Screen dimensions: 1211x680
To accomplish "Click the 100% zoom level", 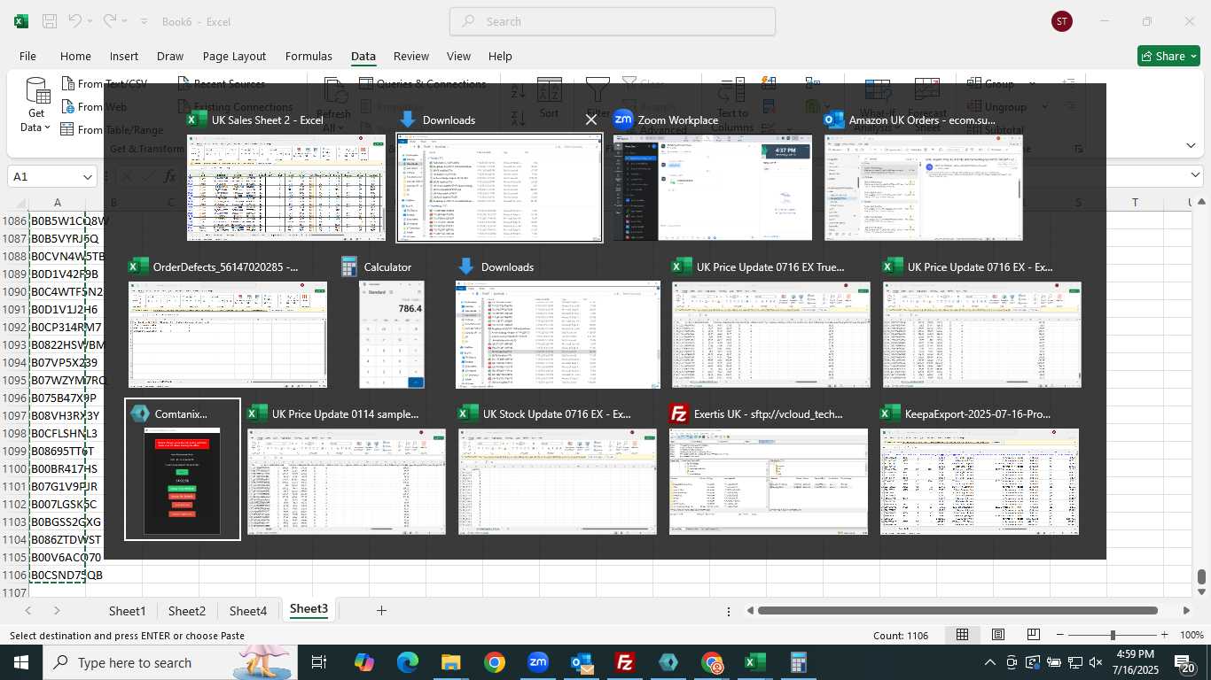I will click(1192, 635).
